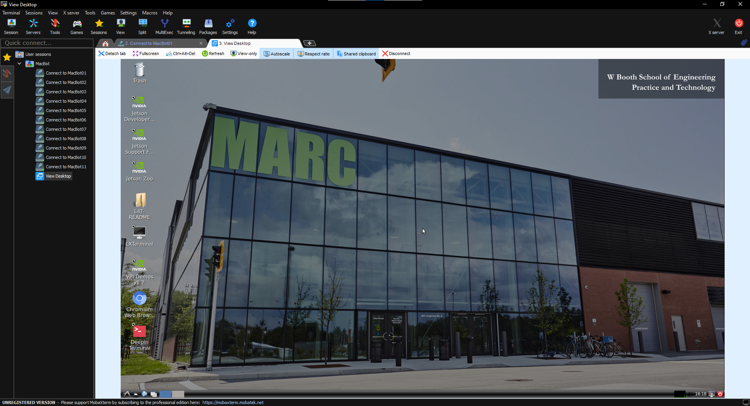Click the MultiExec toolbar icon
Screen dimensions: 750x406
(164, 27)
